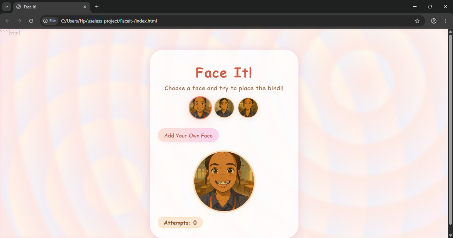Click the File site info chip
Viewport: 453px width, 238px height.
click(50, 21)
